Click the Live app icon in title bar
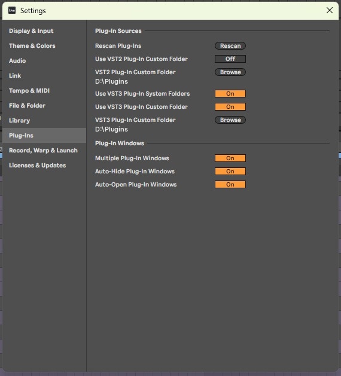Screen dimensions: 341x376 [12, 10]
